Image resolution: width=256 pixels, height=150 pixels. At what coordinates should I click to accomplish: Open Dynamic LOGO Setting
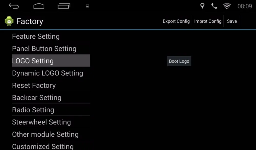point(51,73)
